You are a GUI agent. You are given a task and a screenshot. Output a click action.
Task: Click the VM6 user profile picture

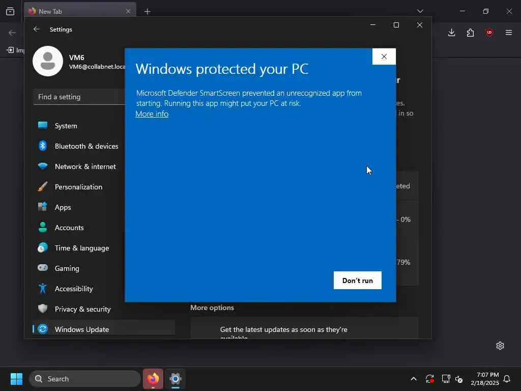[48, 61]
